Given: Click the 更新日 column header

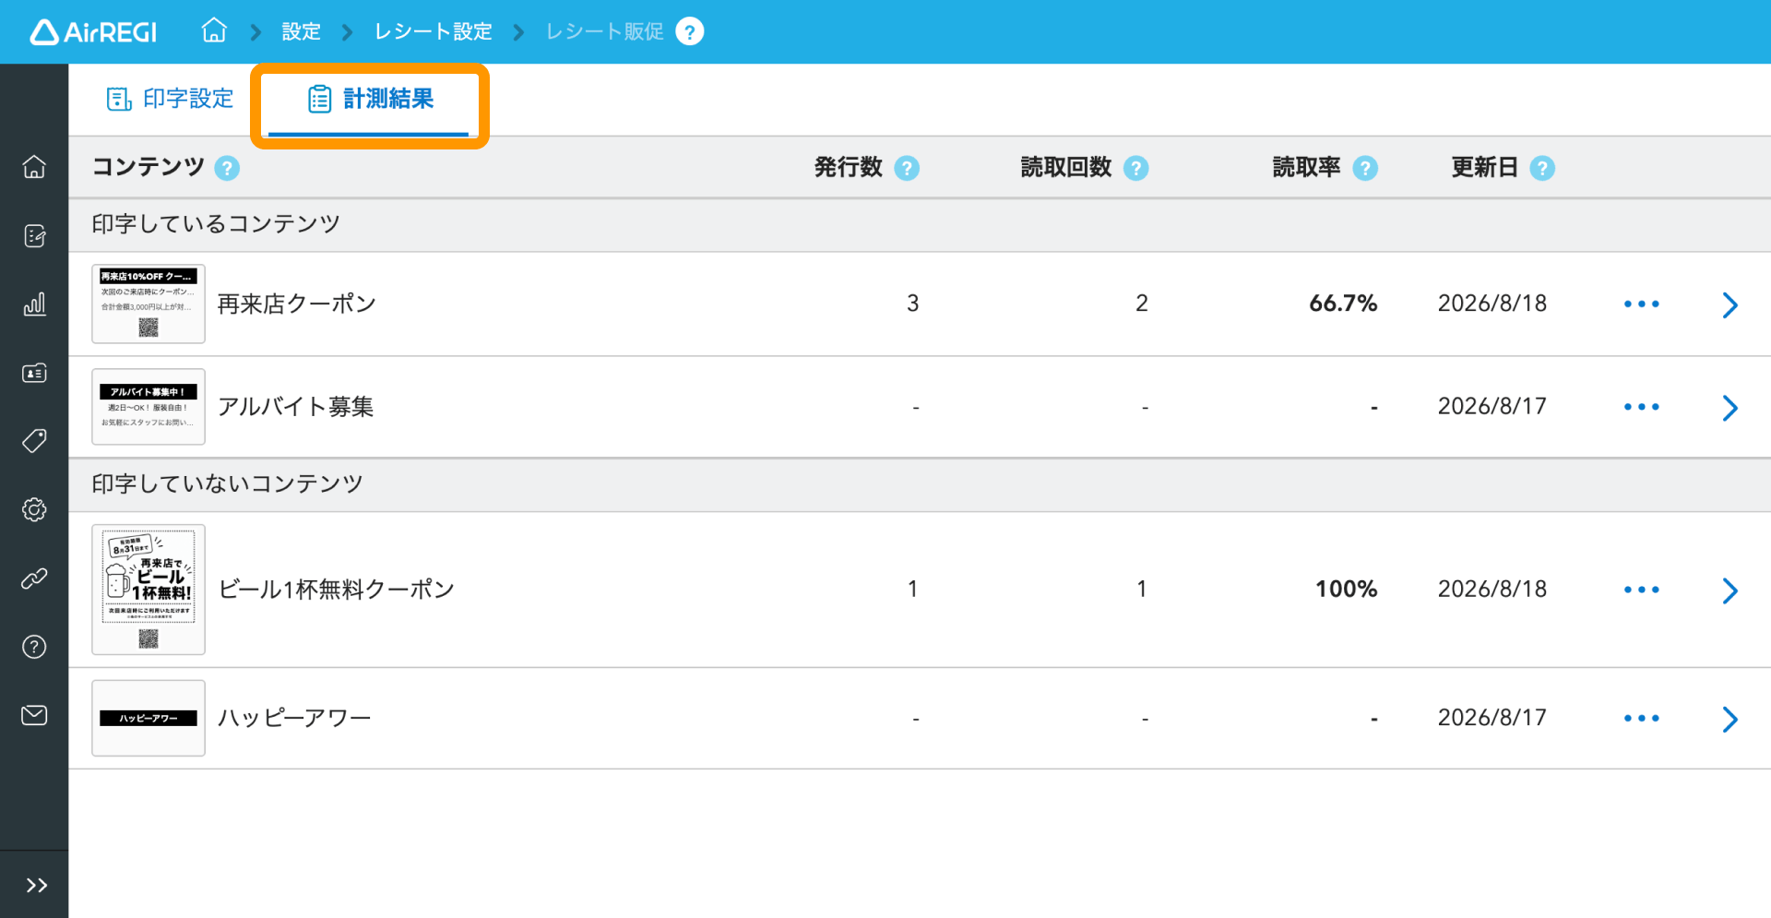Looking at the screenshot, I should [1484, 167].
